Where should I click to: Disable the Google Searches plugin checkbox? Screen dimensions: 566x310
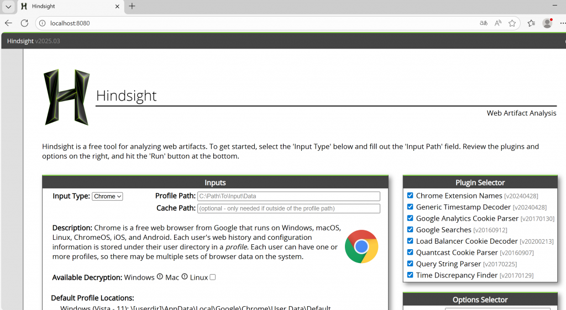pos(410,229)
